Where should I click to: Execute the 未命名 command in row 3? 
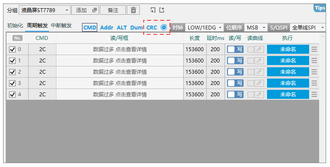click(288, 83)
